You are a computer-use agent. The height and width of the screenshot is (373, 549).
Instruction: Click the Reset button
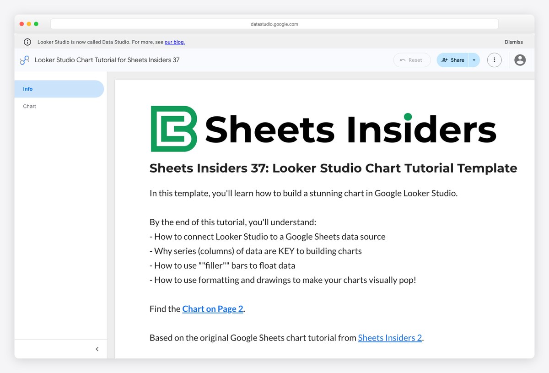(412, 60)
